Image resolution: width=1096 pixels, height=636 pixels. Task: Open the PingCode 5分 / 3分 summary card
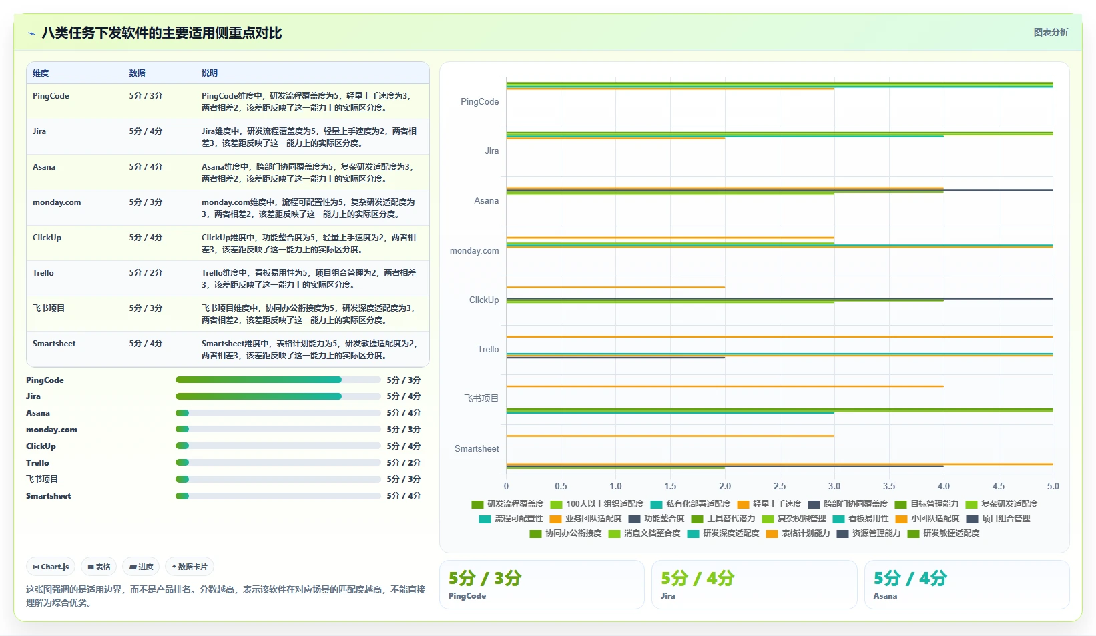coord(541,585)
